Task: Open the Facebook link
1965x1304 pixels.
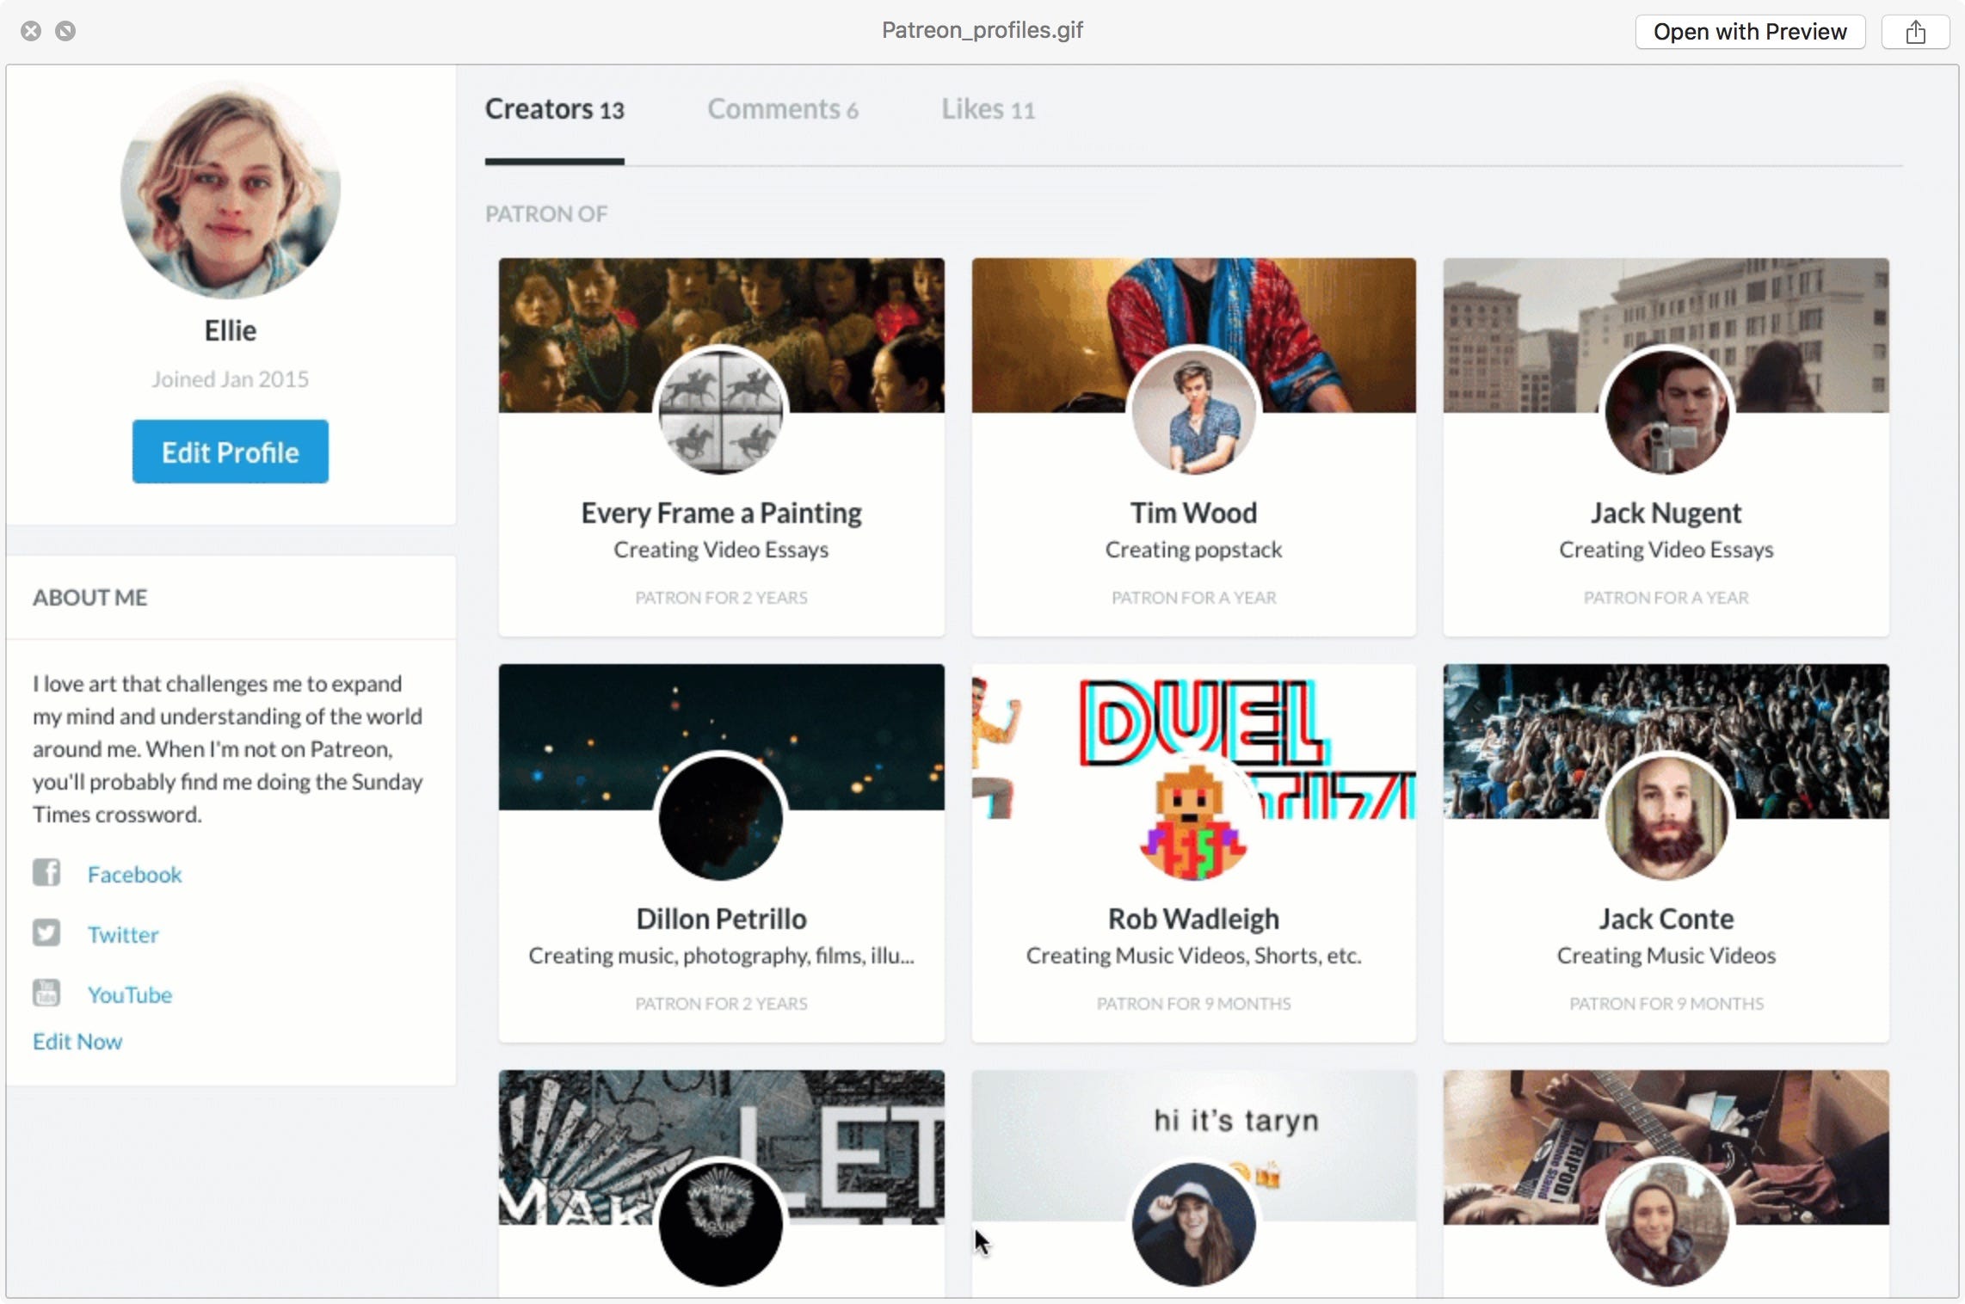Action: click(x=134, y=875)
